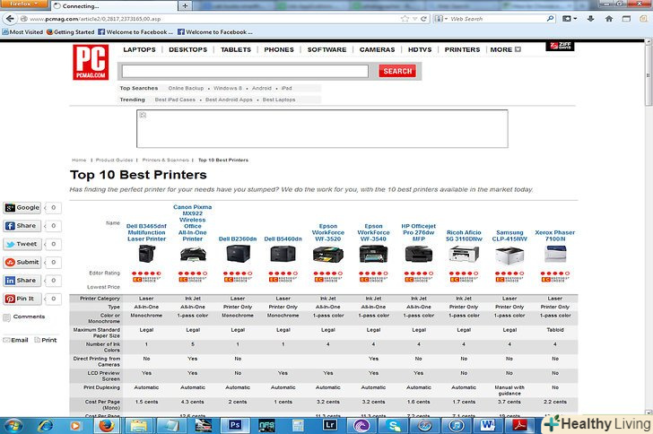Click the Dell B2360dn printer thumbnail

(x=238, y=255)
